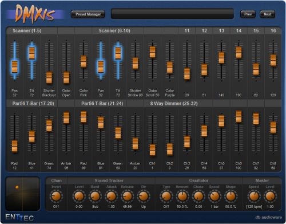The image size is (286, 224).
Task: Click the Red 99 fader handle
Action: 84,117
